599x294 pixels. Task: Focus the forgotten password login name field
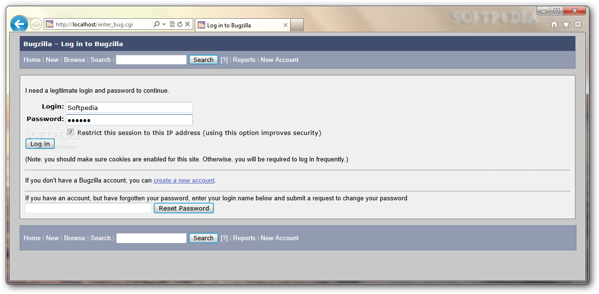pos(88,208)
